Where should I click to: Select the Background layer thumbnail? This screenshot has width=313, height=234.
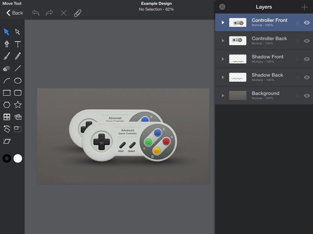(238, 95)
